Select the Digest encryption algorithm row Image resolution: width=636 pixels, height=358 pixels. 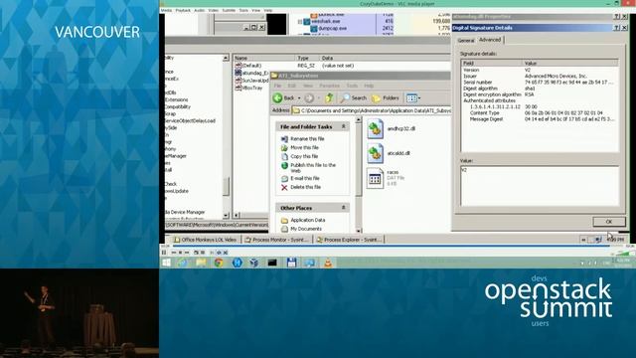539,94
